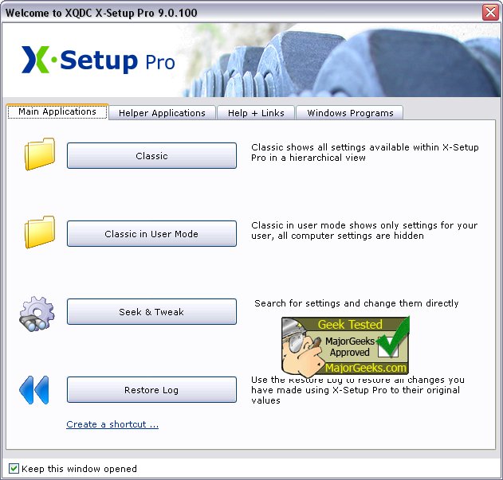Select the Main Applications tab

[x=57, y=111]
